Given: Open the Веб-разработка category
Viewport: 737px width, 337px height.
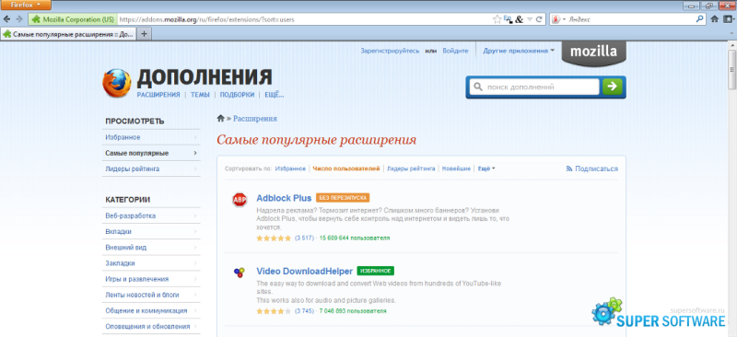Looking at the screenshot, I should (x=151, y=215).
